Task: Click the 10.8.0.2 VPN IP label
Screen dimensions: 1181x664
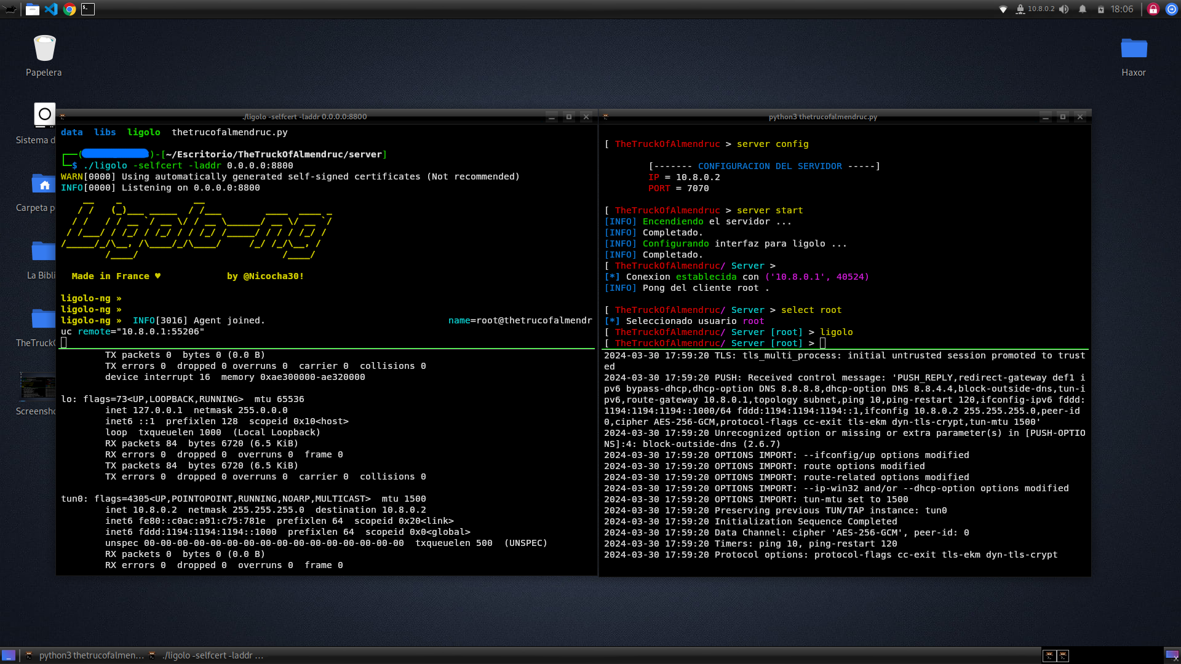Action: click(x=1041, y=9)
